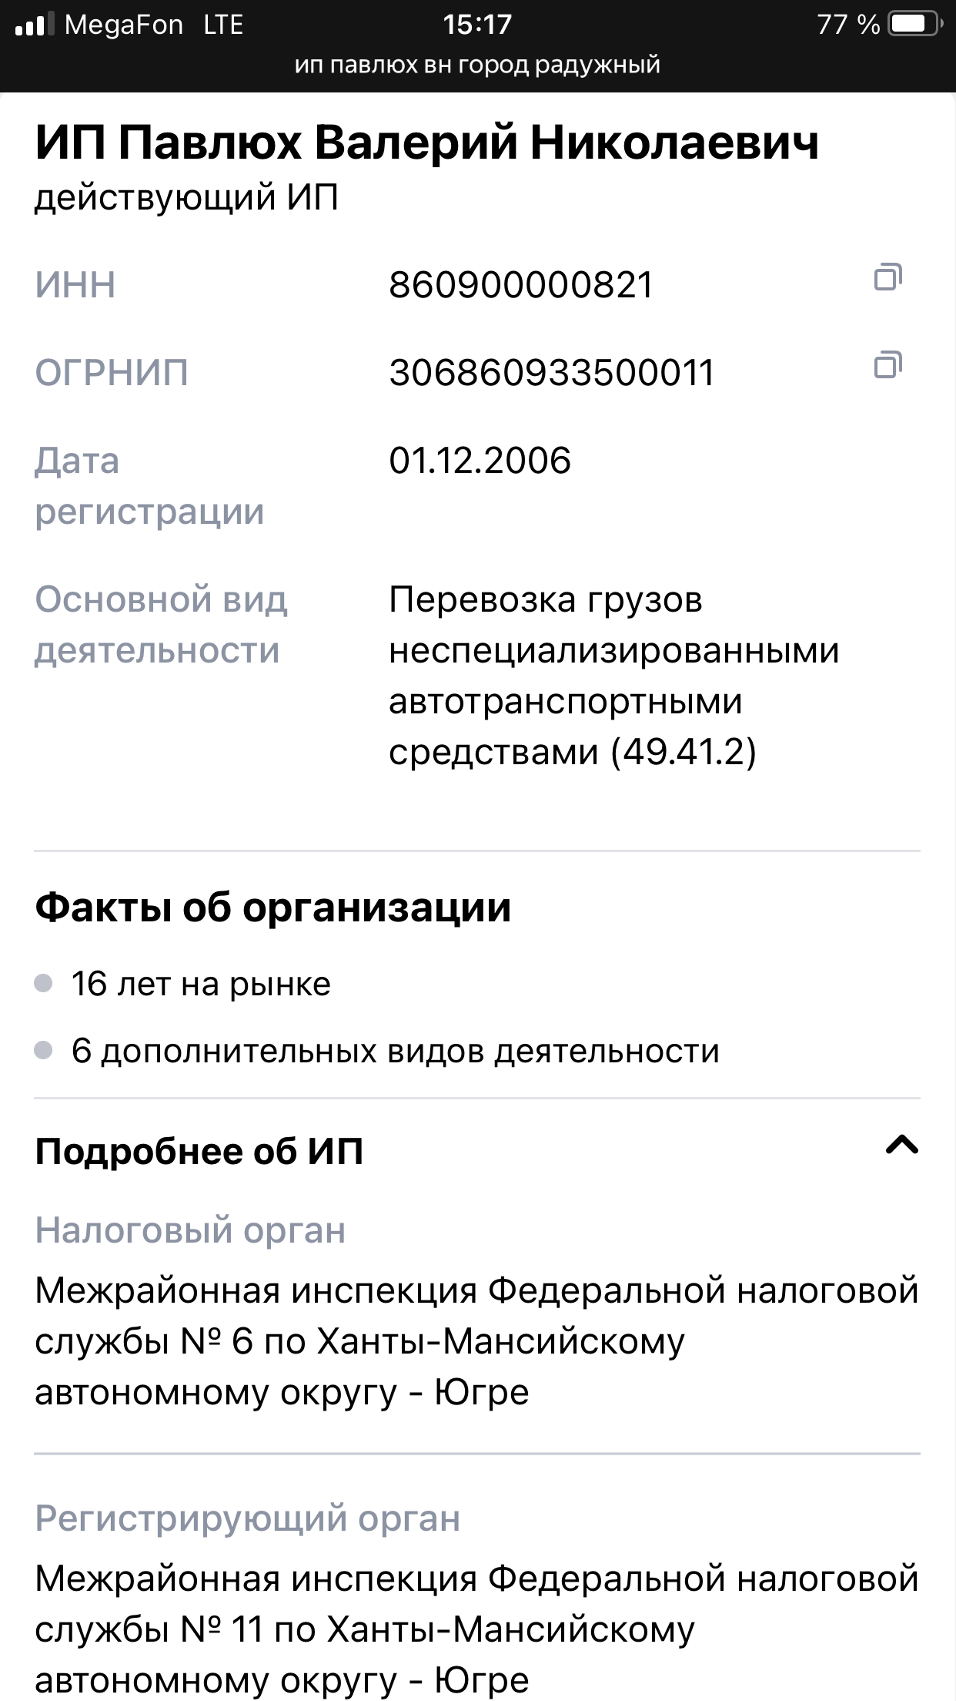Tap the 16 лет на рынке fact
956x1701 pixels.
point(201,984)
